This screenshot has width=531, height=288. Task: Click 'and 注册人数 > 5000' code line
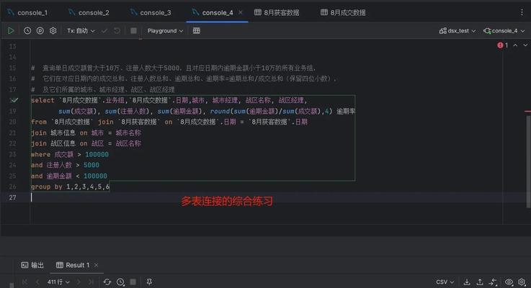[65, 165]
